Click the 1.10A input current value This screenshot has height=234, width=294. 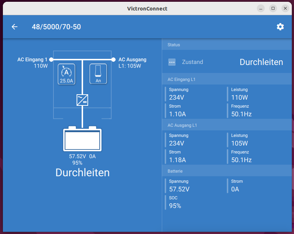[x=177, y=114]
